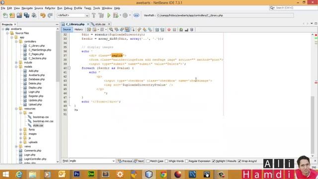
Task: Enable the Regular Expression checkbox
Action: [187, 161]
